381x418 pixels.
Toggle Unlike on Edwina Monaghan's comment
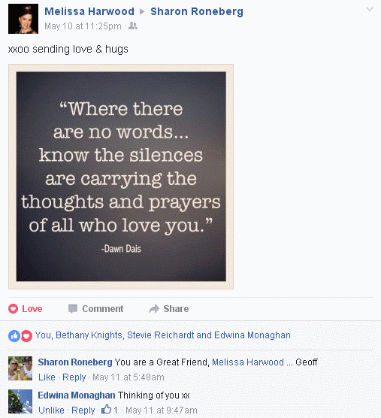point(51,410)
